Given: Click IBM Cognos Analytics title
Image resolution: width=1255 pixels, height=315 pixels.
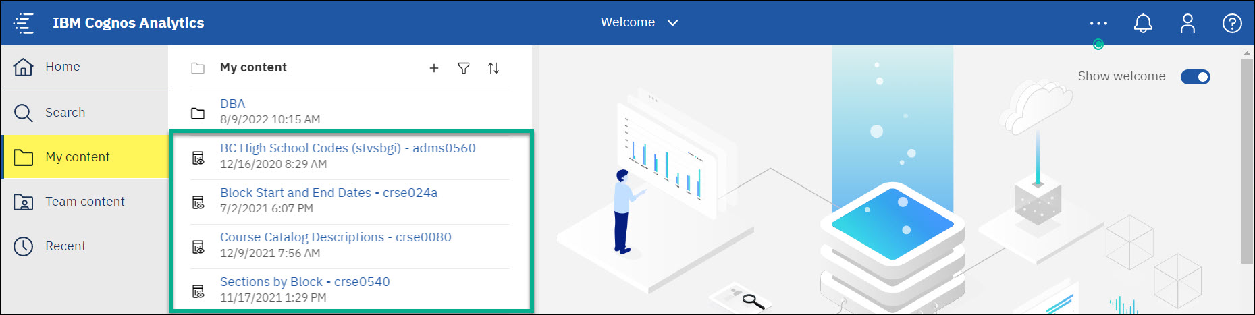Looking at the screenshot, I should pos(128,23).
